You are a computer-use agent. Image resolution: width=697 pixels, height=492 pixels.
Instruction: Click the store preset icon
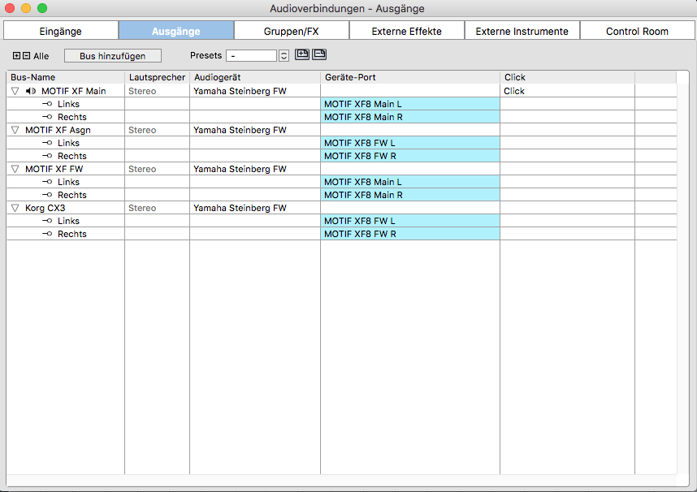coord(302,54)
